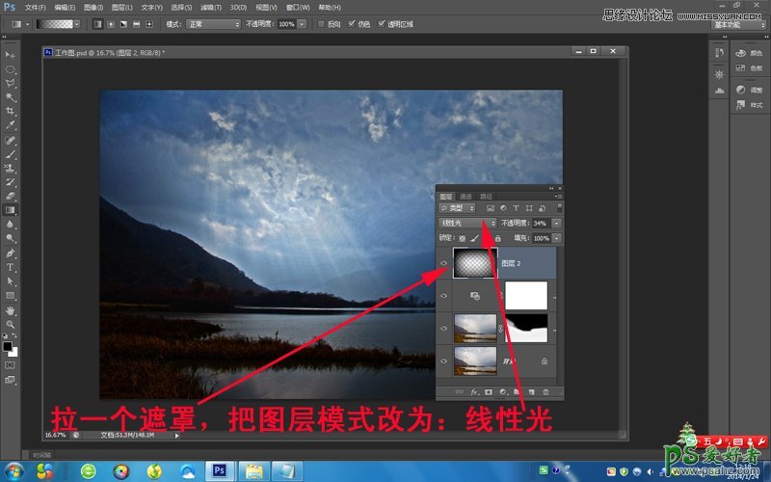Click the add layer style fx icon
The height and width of the screenshot is (482, 771).
click(x=474, y=392)
